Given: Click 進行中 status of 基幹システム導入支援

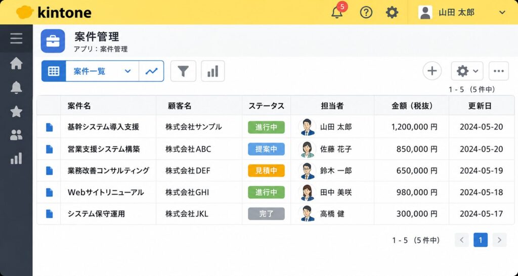Looking at the screenshot, I should (266, 127).
